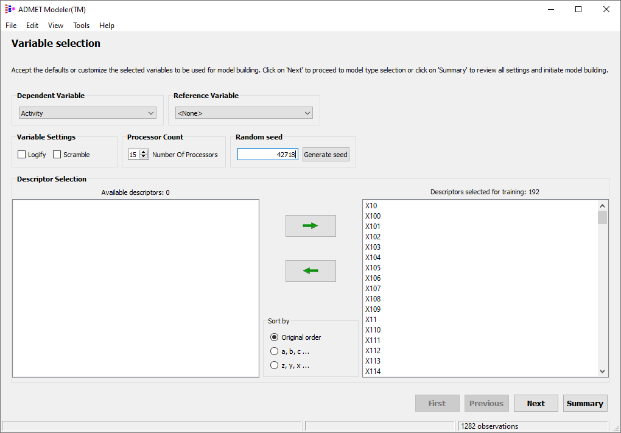Click the green left arrow transfer button
Viewport: 621px width, 433px height.
310,271
